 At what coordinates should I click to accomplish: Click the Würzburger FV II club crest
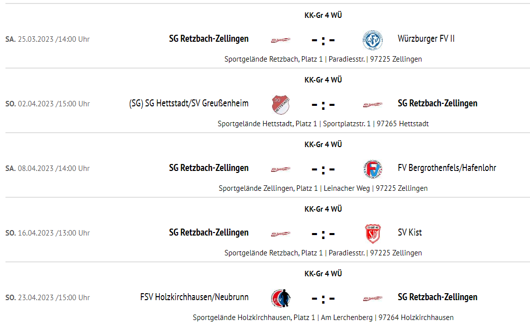(x=372, y=40)
